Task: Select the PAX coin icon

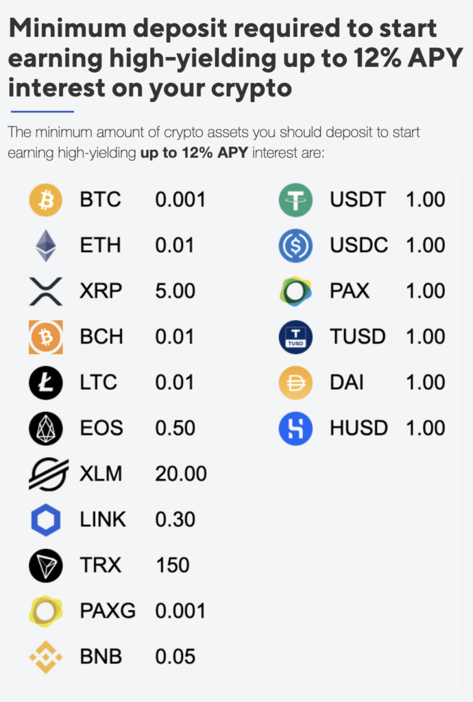Action: [295, 291]
